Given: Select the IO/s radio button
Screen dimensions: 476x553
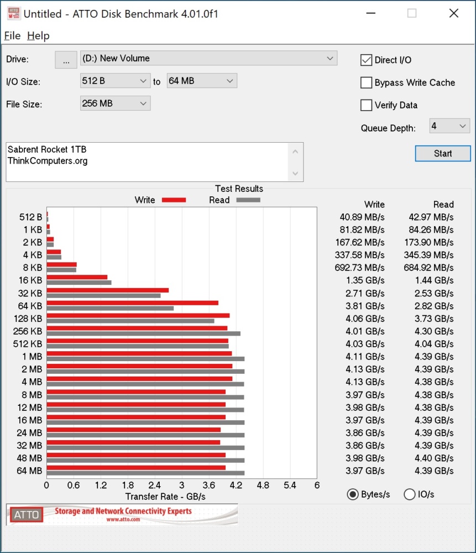Looking at the screenshot, I should (409, 494).
